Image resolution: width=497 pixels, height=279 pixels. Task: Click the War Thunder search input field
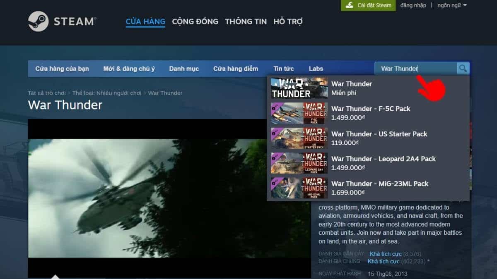[x=416, y=69]
